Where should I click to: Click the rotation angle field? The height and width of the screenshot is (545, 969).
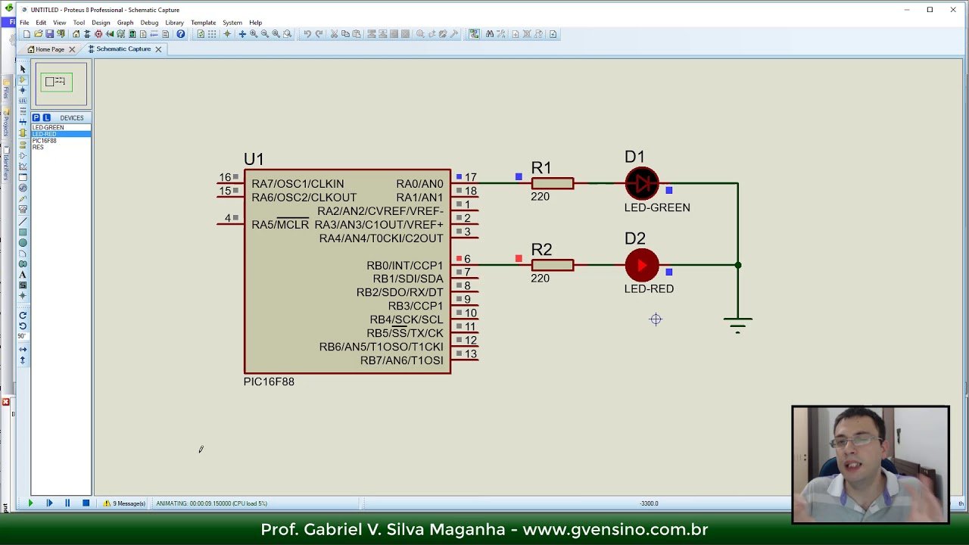[x=23, y=335]
